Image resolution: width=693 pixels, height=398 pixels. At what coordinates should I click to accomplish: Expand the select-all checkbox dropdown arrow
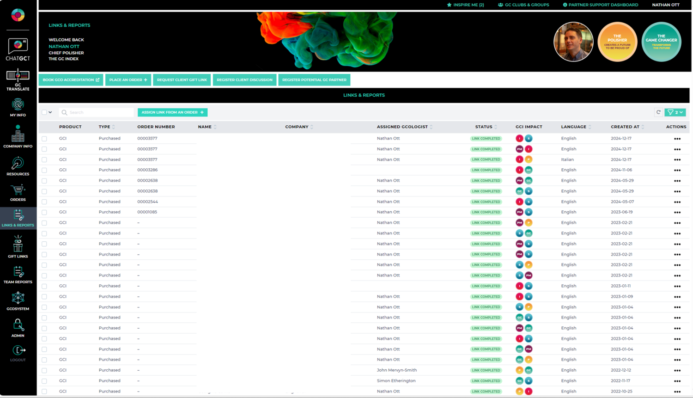point(50,112)
